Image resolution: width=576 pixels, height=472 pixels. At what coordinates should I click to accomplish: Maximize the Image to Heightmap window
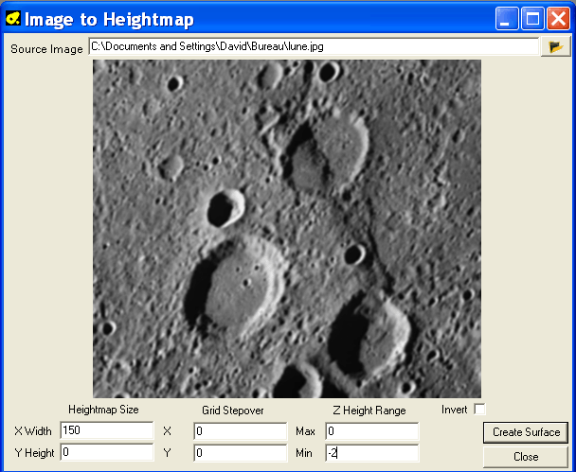click(x=532, y=19)
